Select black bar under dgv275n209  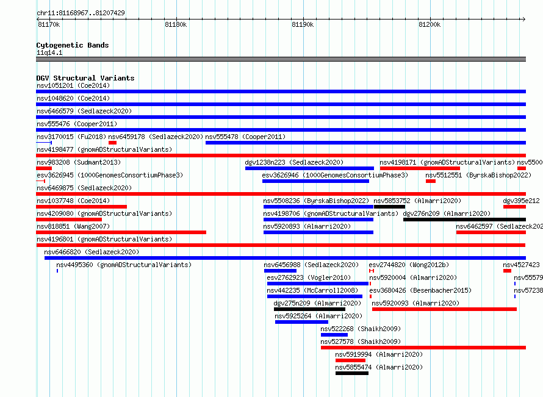309,309
